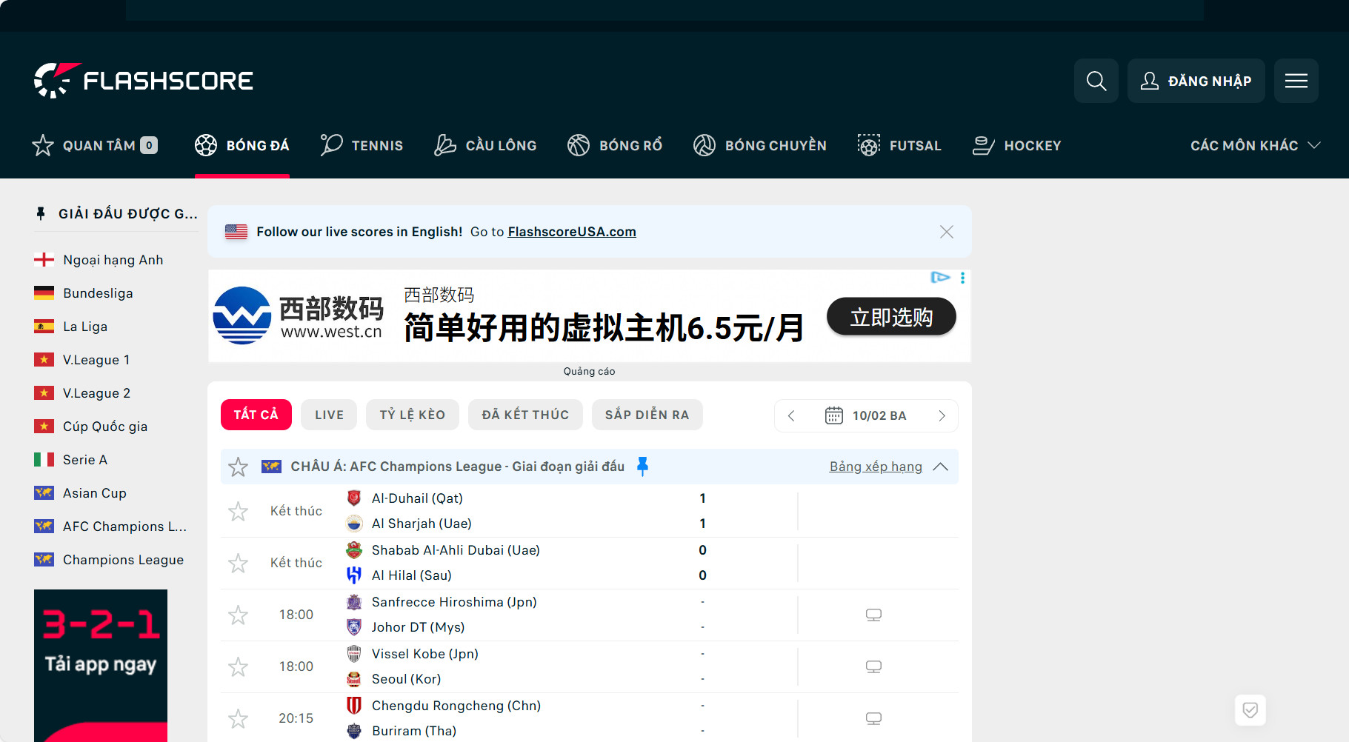Viewport: 1349px width, 742px height.
Task: Open ad options three-dot icon
Action: [962, 278]
